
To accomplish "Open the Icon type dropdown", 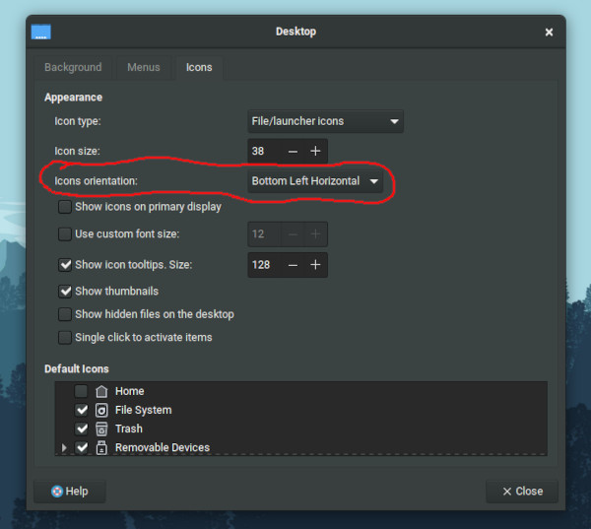I will (325, 121).
